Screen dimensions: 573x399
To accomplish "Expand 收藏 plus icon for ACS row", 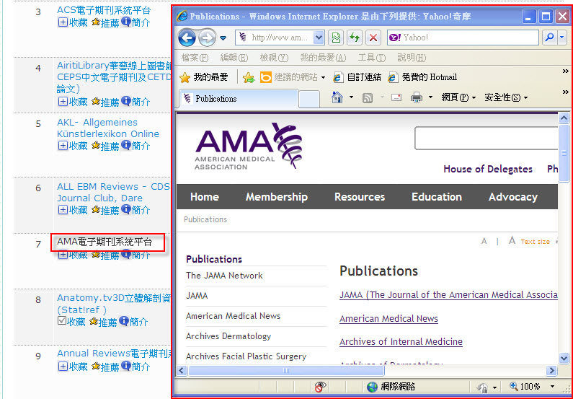I will [x=63, y=22].
